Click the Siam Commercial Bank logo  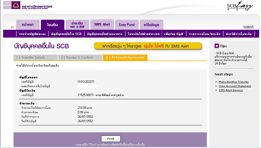(x=28, y=5)
